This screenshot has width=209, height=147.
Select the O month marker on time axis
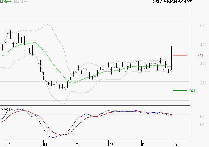(x=9, y=145)
